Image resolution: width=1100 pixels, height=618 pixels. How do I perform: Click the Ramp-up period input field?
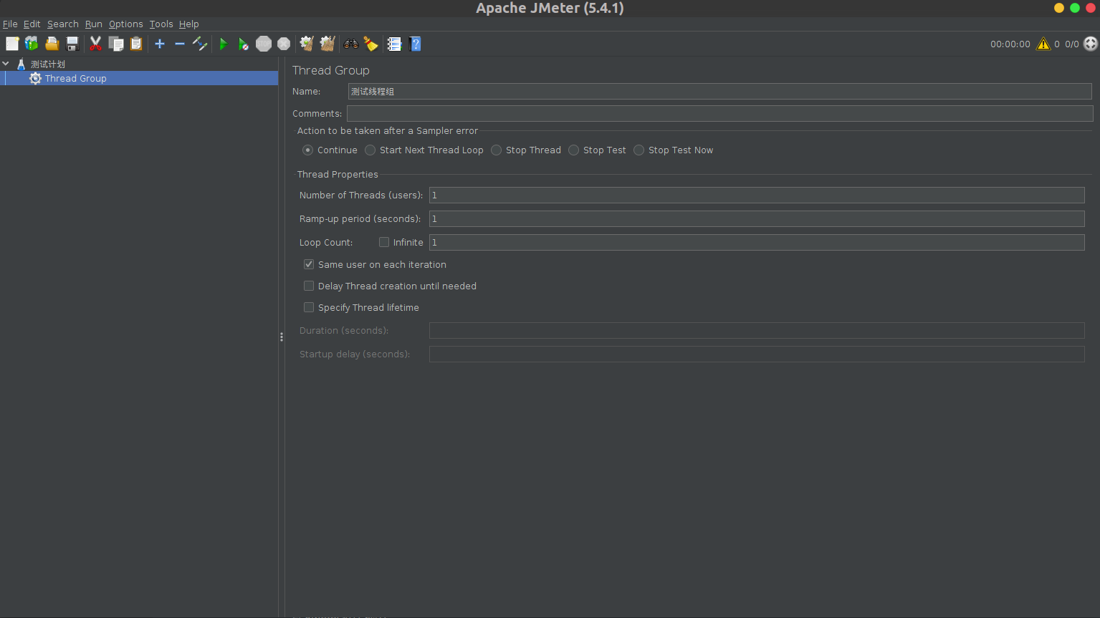point(757,218)
